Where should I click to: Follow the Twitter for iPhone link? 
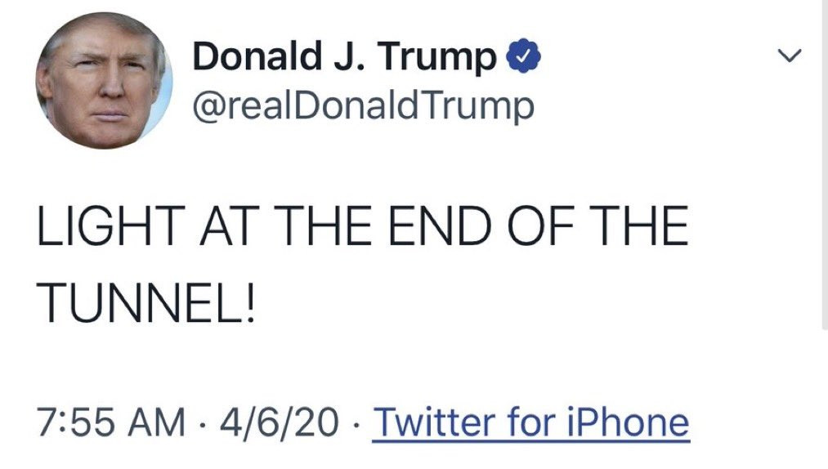pos(530,422)
